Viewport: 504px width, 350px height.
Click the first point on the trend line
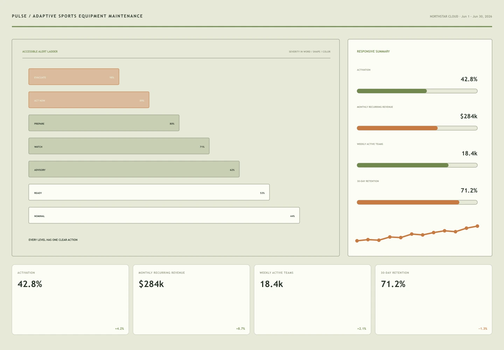(x=357, y=241)
